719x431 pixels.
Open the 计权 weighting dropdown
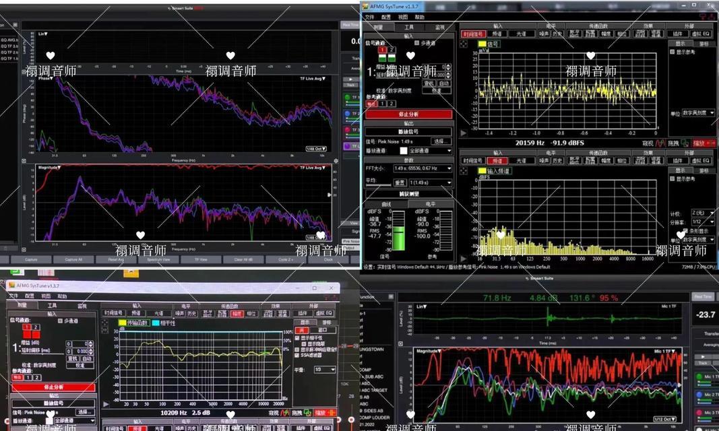(703, 213)
